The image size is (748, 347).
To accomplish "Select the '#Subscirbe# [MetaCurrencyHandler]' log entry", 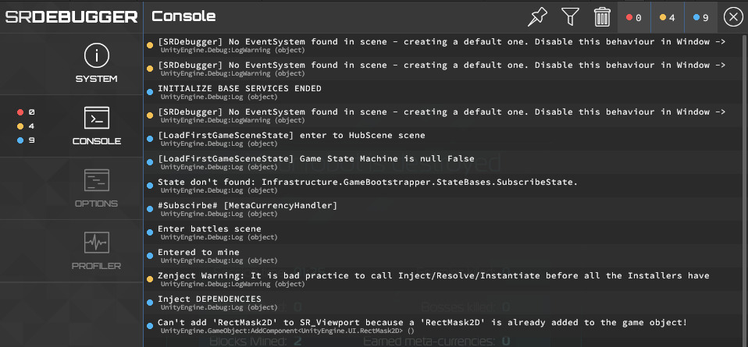I will point(446,209).
